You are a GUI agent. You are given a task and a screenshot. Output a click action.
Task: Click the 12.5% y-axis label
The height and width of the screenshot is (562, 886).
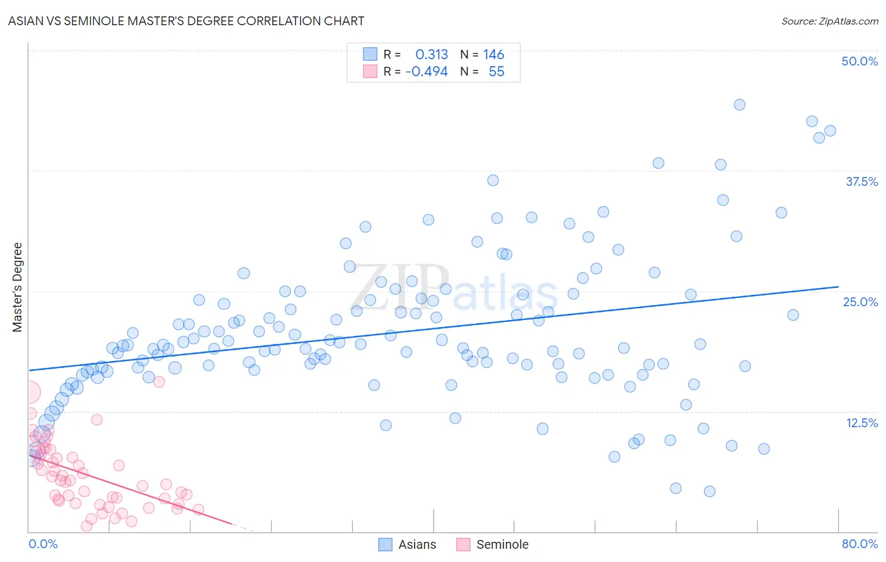[861, 423]
